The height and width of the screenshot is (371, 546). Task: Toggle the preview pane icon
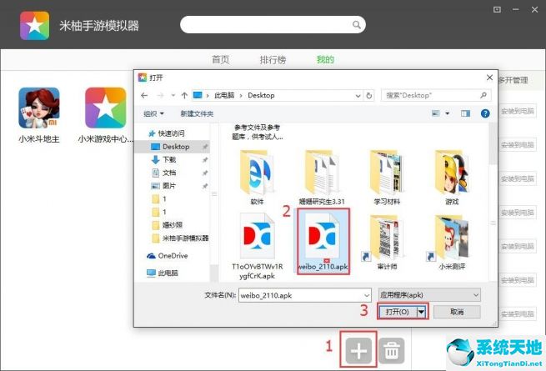tap(466, 113)
